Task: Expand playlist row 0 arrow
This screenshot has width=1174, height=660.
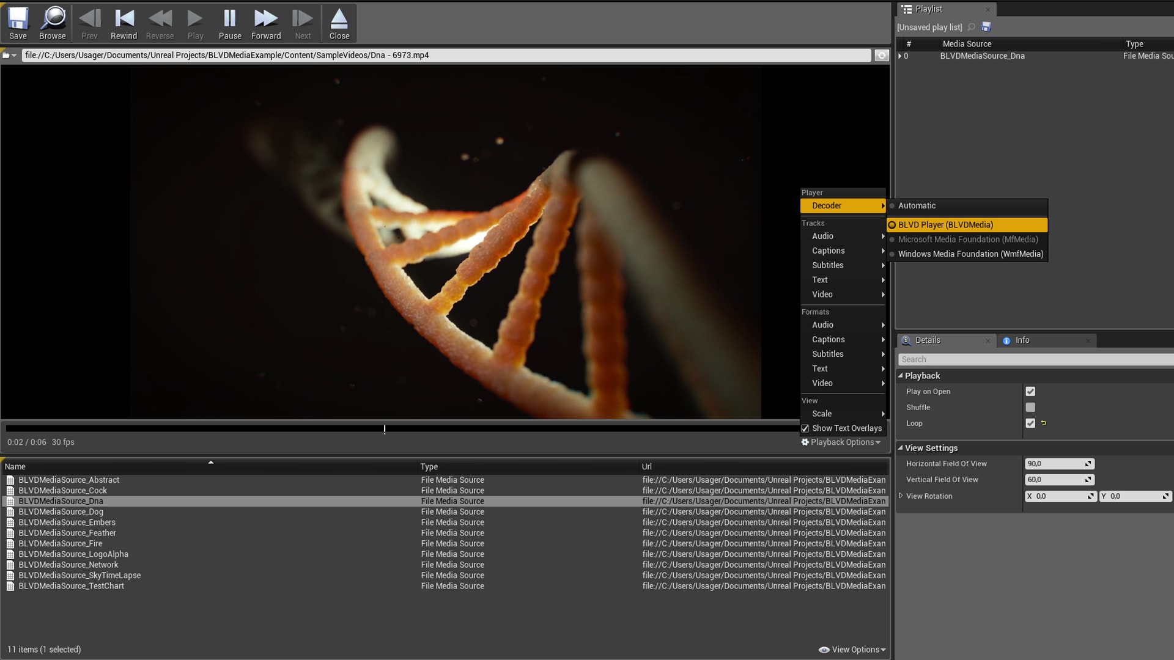Action: [899, 56]
